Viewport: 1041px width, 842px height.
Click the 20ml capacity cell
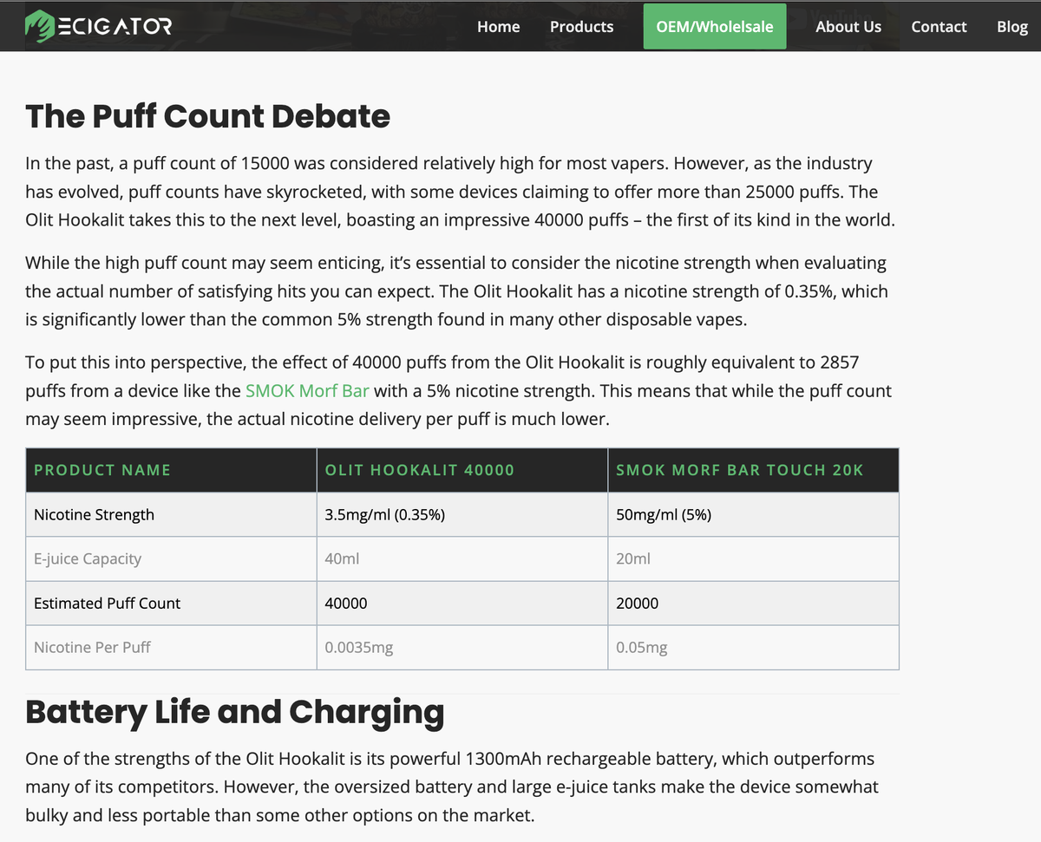[753, 558]
